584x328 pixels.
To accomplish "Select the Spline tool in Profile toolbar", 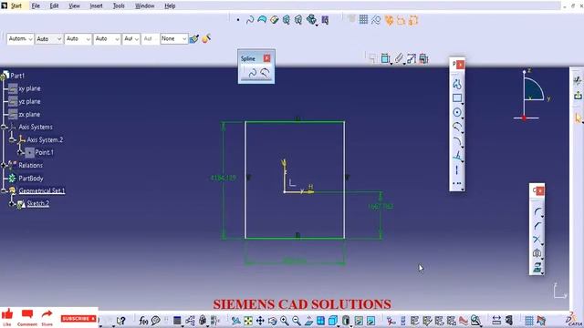I will (457, 127).
